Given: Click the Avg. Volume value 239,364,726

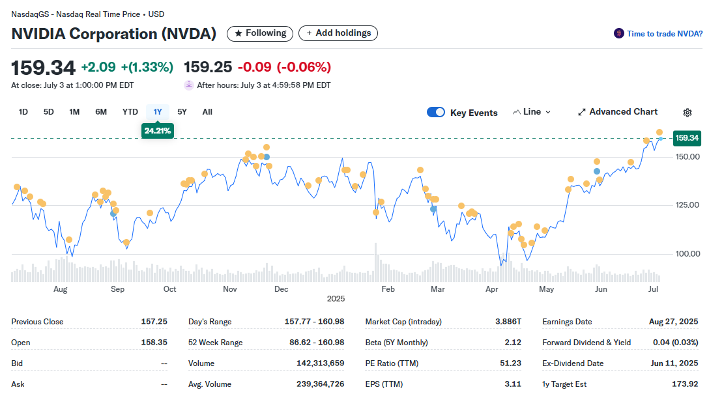Looking at the screenshot, I should (320, 384).
